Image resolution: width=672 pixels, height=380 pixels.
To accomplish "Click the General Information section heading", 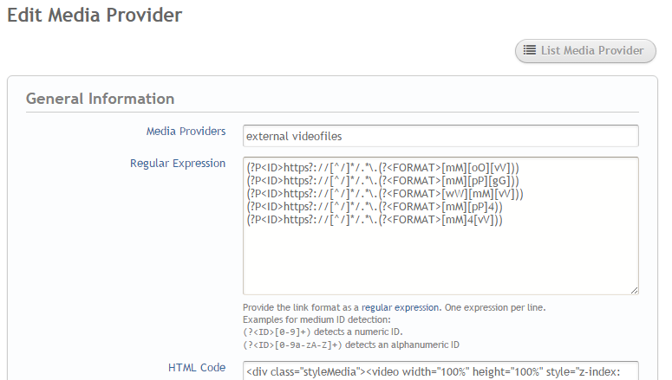I will pos(100,99).
